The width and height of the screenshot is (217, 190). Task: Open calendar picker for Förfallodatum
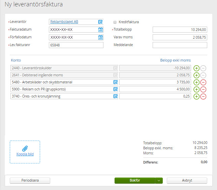[100, 37]
